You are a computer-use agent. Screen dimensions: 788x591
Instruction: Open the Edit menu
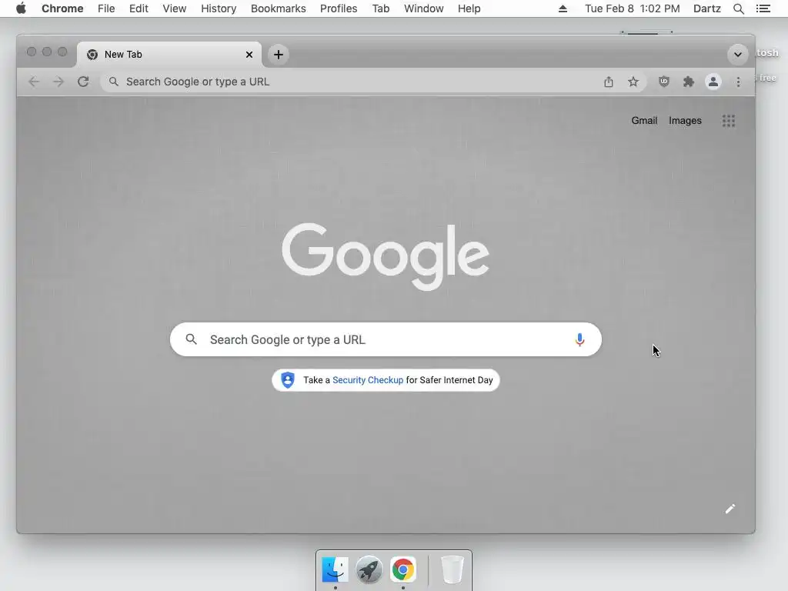[139, 8]
